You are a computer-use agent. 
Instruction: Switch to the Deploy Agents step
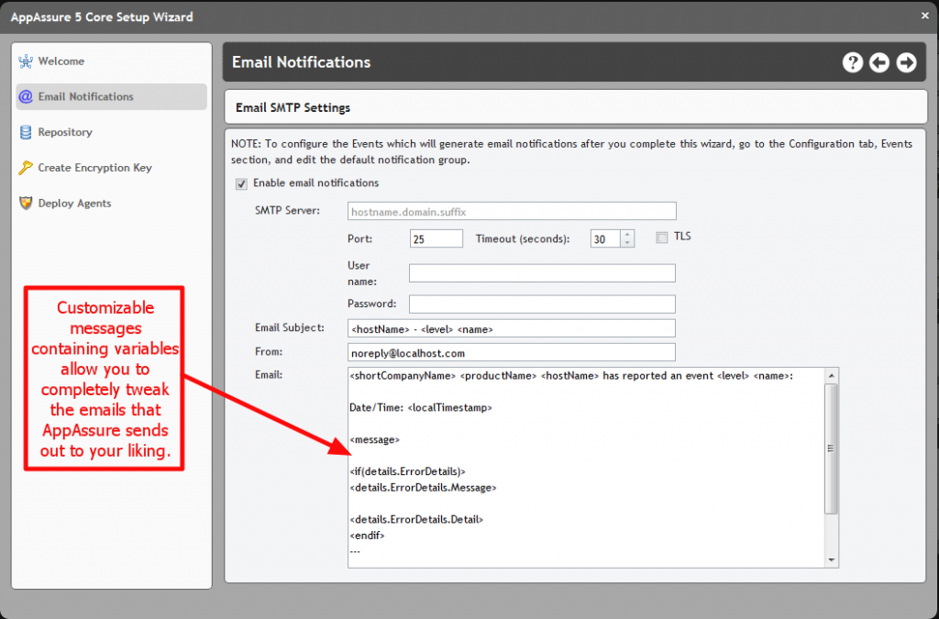click(x=111, y=203)
